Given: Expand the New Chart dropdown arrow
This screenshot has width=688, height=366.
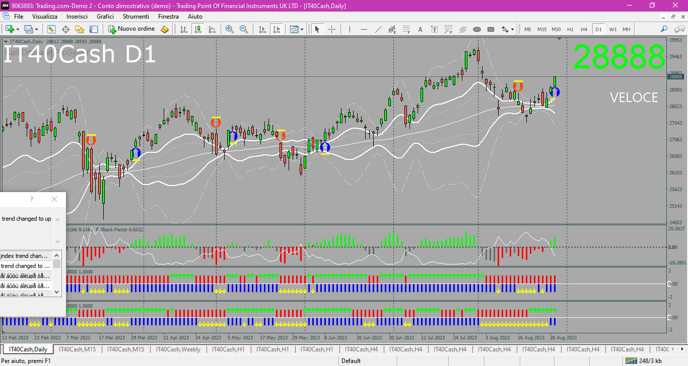Looking at the screenshot, I should (x=18, y=29).
